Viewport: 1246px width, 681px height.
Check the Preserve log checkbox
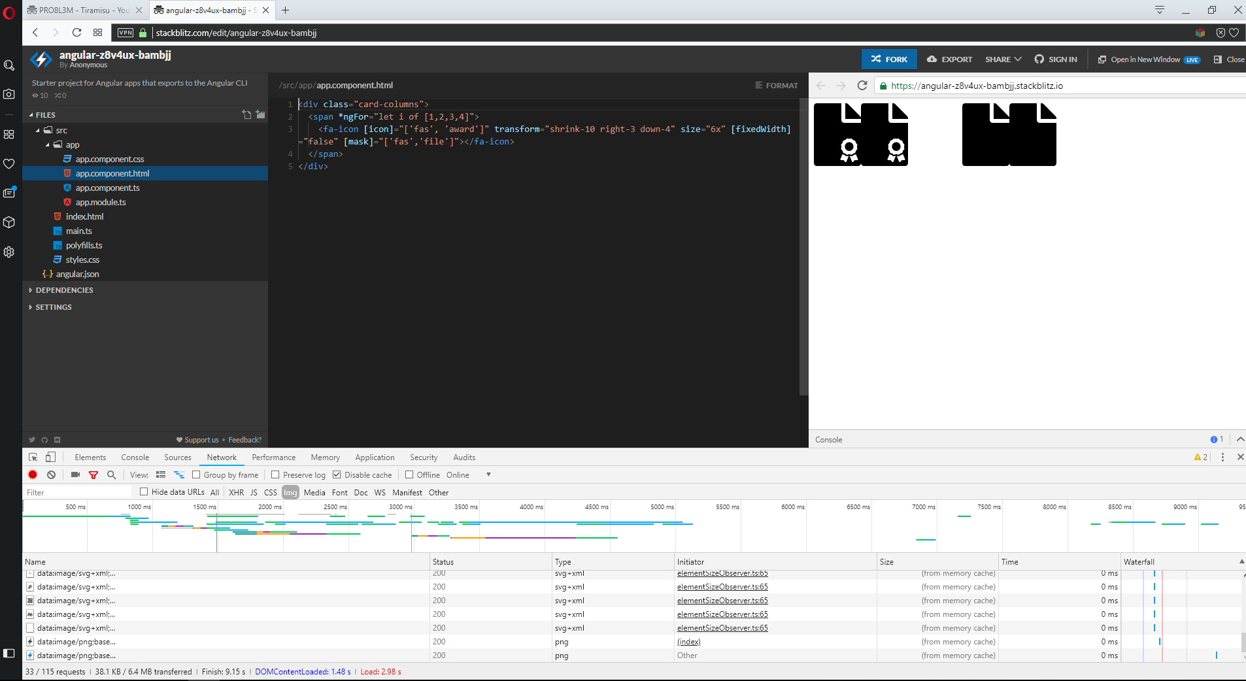(277, 474)
